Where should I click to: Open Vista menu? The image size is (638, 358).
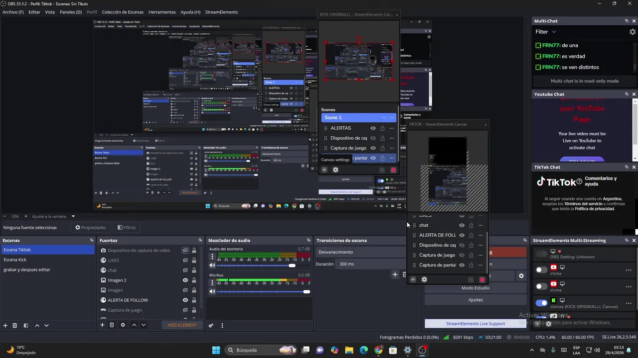click(50, 12)
